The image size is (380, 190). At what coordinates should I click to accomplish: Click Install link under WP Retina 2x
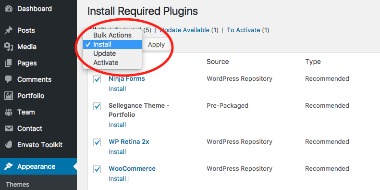117,152
